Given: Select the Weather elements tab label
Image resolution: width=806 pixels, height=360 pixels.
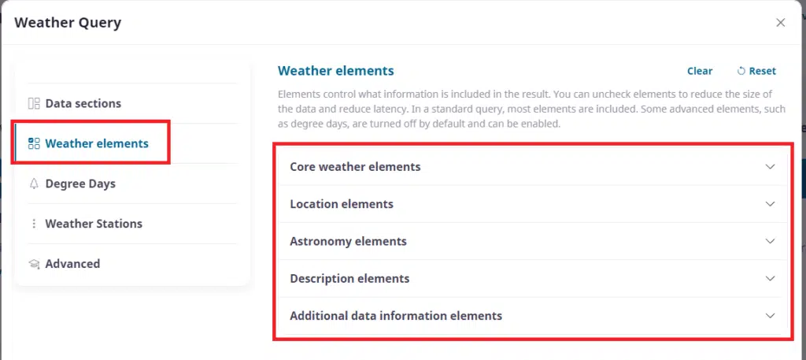Looking at the screenshot, I should [x=97, y=143].
